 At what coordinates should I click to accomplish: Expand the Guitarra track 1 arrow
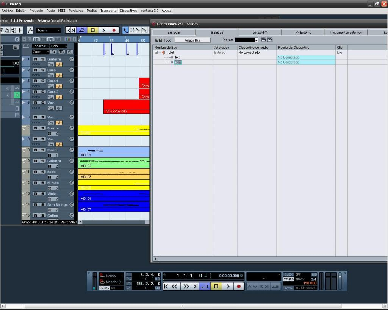[x=24, y=59]
